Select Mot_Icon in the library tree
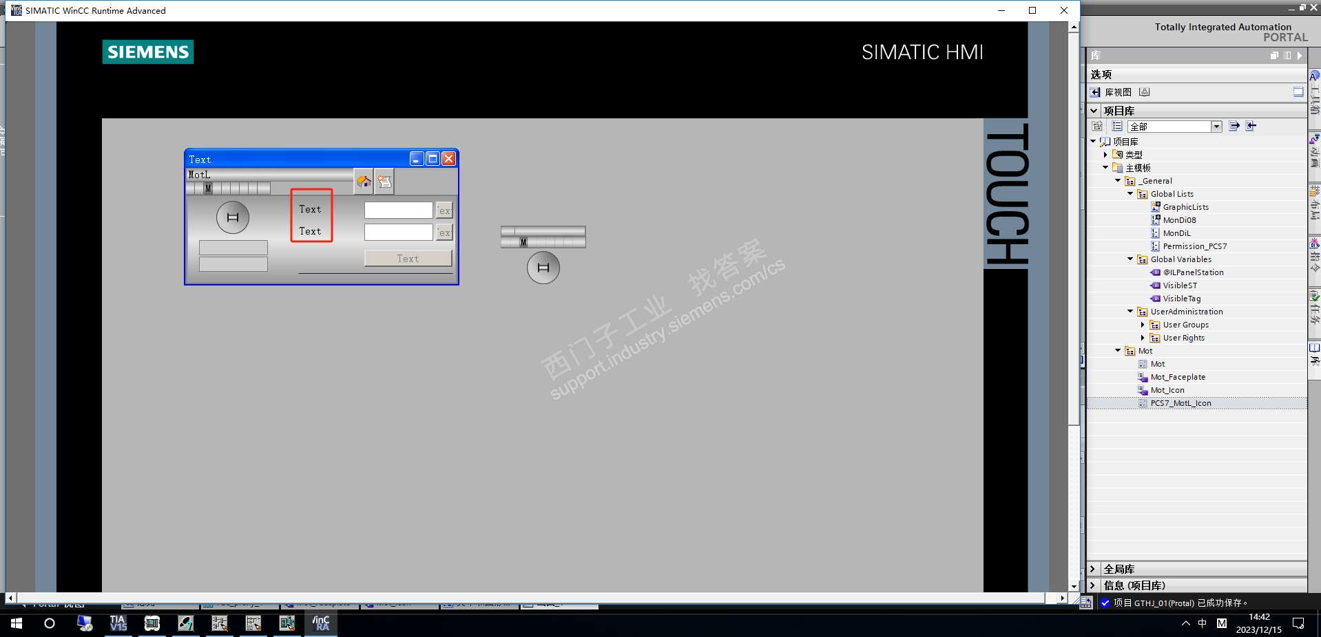The height and width of the screenshot is (637, 1321). click(x=1167, y=390)
